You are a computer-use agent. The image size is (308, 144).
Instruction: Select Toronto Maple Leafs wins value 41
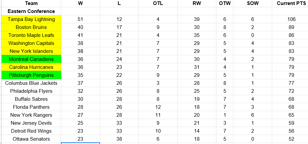[x=80, y=35]
